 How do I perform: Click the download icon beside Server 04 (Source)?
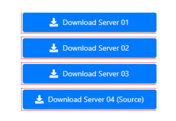point(39,100)
